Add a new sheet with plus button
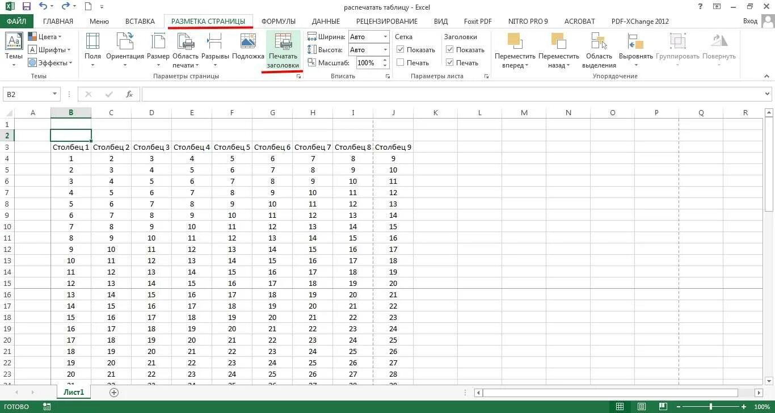775x413 pixels. 114,392
